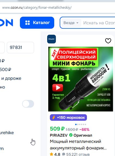This screenshot has height=156, width=115.
Task: Open the Мощный металлический аккумуляторный фонарик link
Action: click(x=78, y=145)
